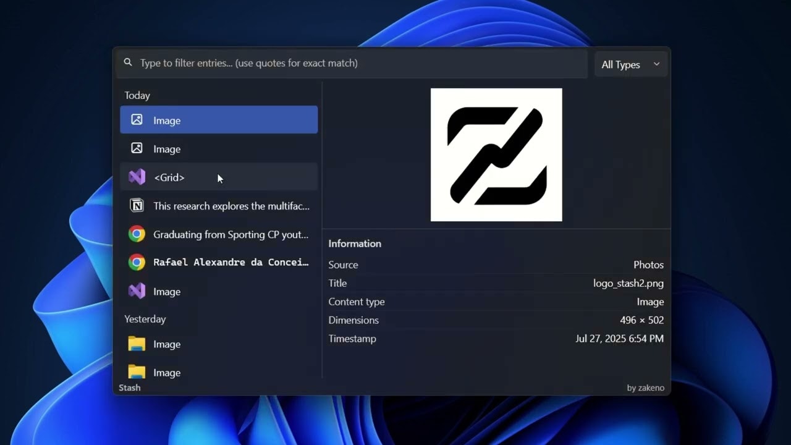Click the Content type value Image
This screenshot has height=445, width=791.
[650, 302]
